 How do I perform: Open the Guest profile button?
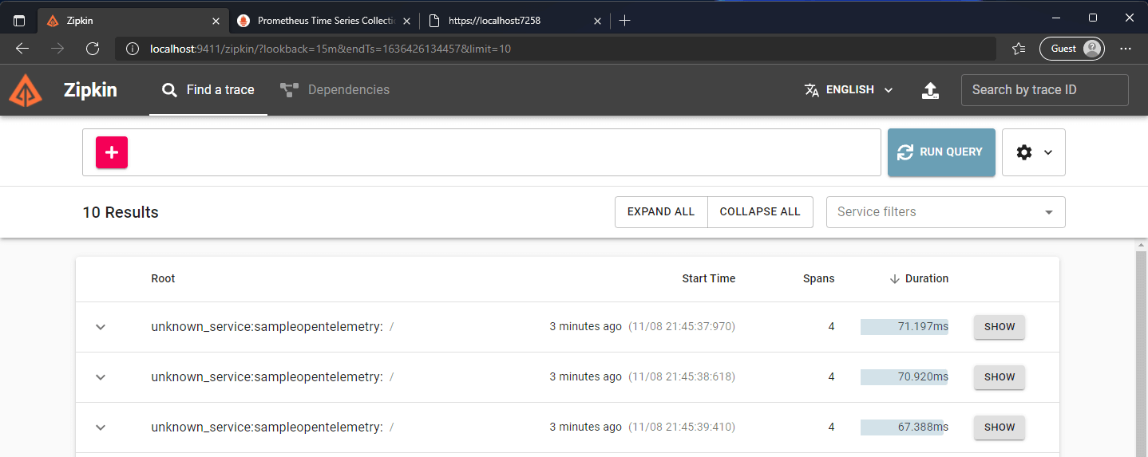click(x=1072, y=49)
